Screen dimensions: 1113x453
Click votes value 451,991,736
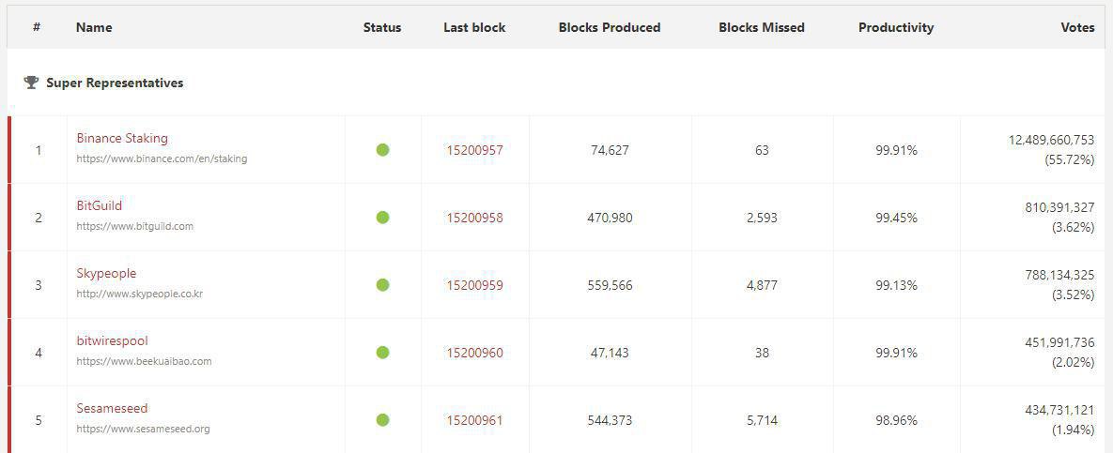[x=1059, y=342]
